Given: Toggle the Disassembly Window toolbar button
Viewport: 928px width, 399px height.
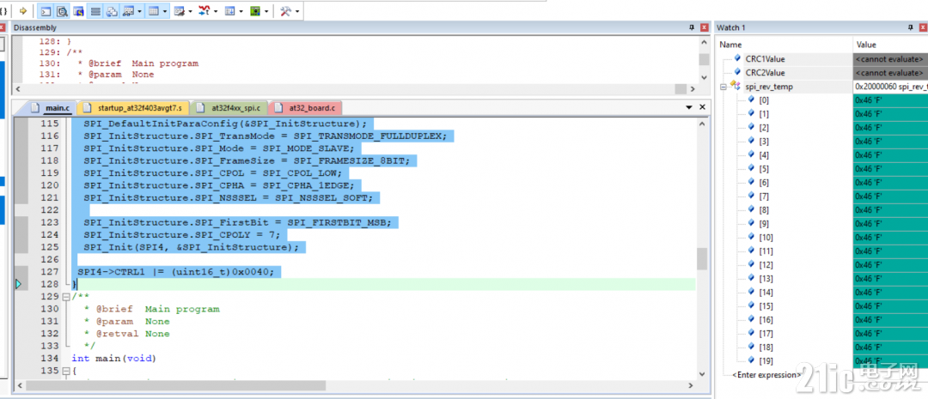Looking at the screenshot, I should click(62, 10).
